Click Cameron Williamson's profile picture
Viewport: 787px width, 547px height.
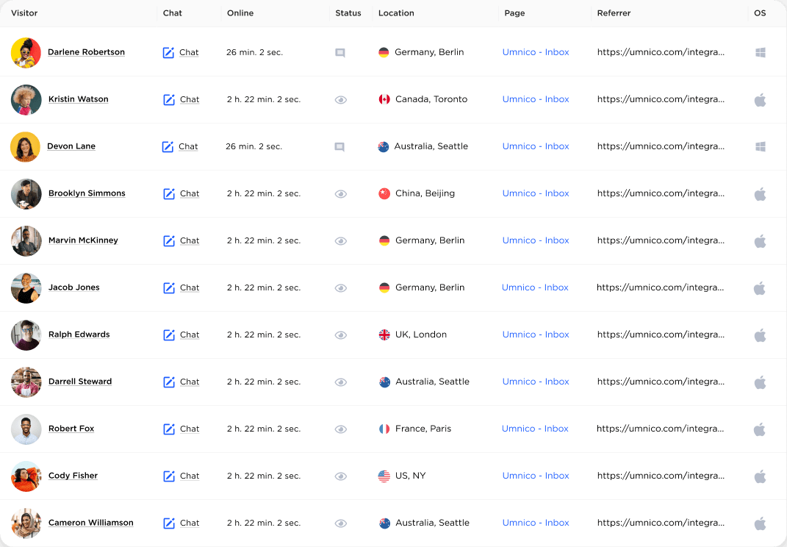tap(26, 523)
